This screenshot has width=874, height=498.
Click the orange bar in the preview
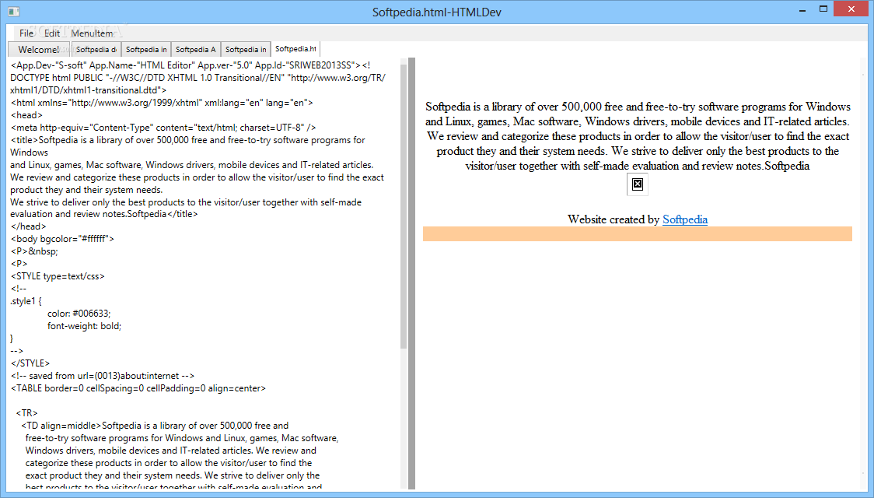point(637,233)
